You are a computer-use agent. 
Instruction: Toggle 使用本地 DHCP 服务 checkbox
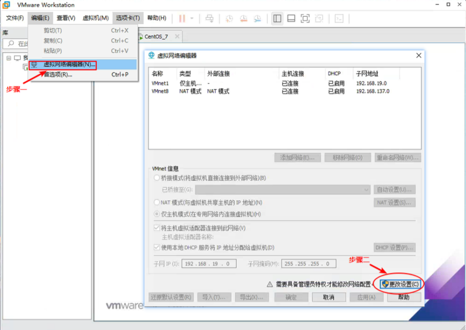[157, 247]
